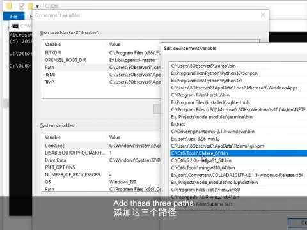Viewport: 307px width, 230px height.
Task: Select the heroku\bin path entry
Action: coord(239,95)
